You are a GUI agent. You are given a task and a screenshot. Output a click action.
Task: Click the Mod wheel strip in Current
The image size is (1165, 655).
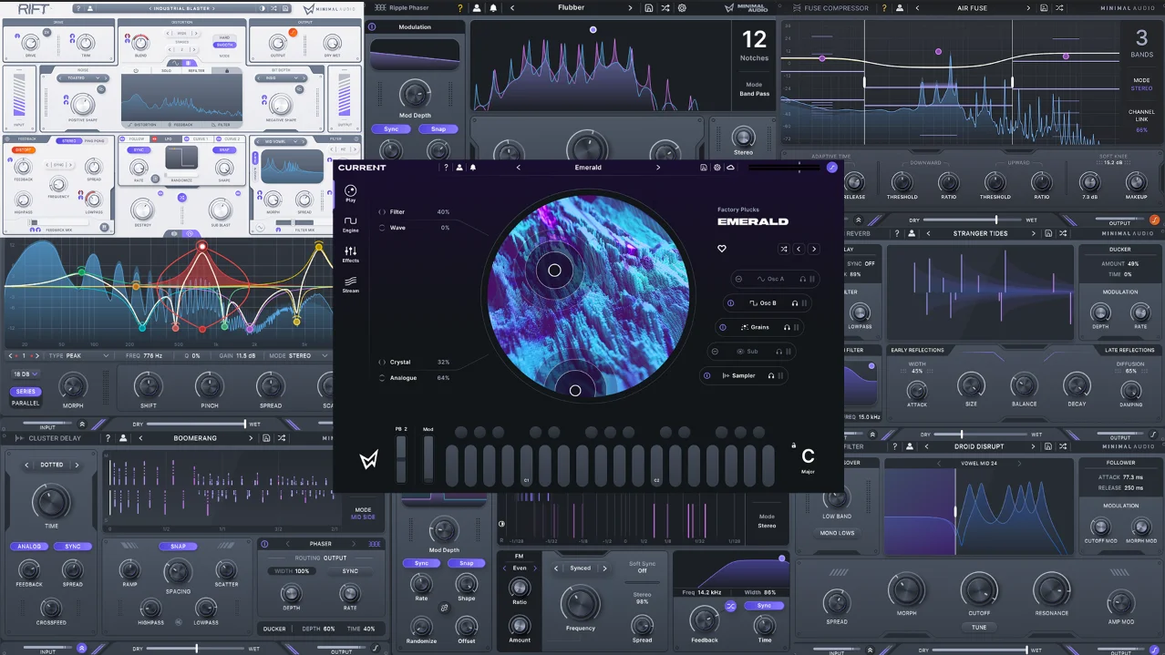coord(428,459)
